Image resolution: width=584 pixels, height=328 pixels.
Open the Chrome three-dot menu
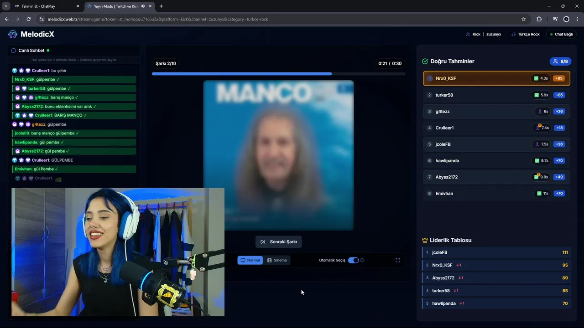(x=578, y=19)
